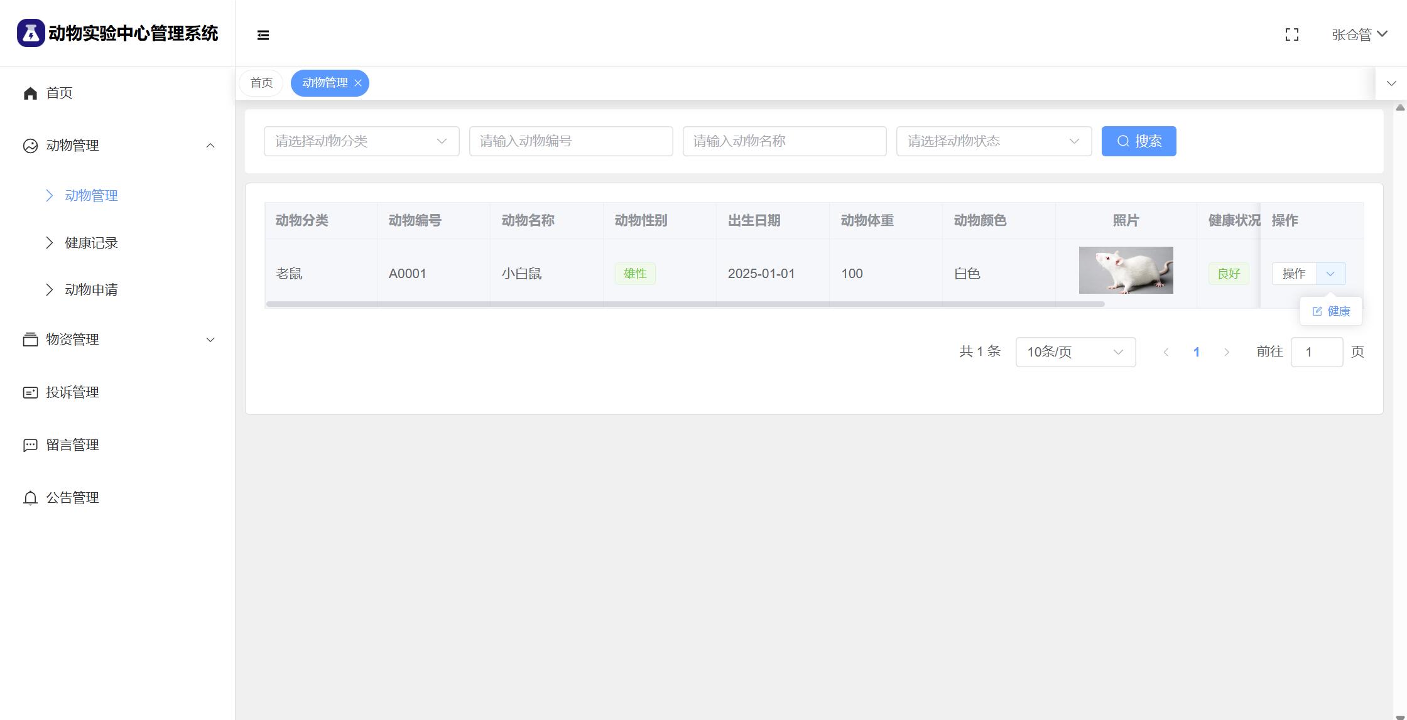Click the lab flask logo icon
This screenshot has width=1407, height=720.
(x=30, y=33)
